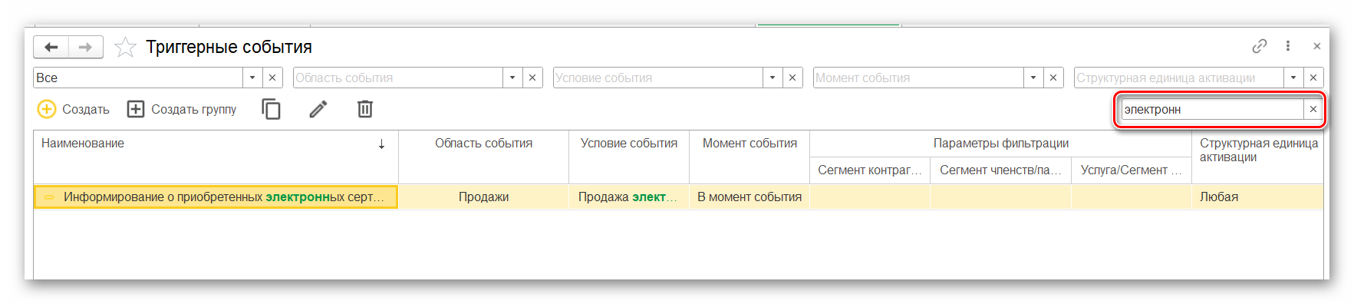Clear the Момент события filter
Viewport: 1354px width, 304px height.
1053,78
